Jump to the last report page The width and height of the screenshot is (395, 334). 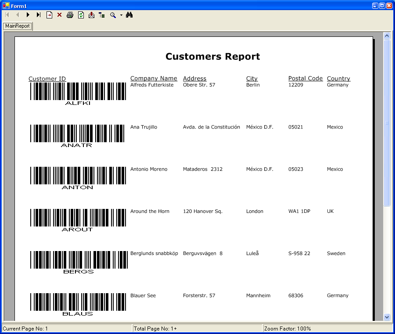[x=38, y=15]
